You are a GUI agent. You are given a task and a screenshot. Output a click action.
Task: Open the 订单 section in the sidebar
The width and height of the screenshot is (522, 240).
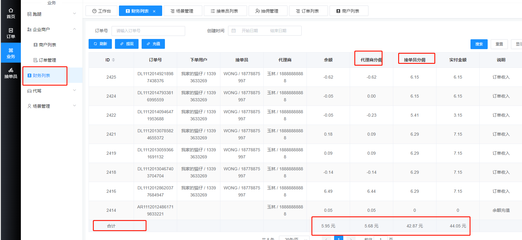pyautogui.click(x=11, y=33)
